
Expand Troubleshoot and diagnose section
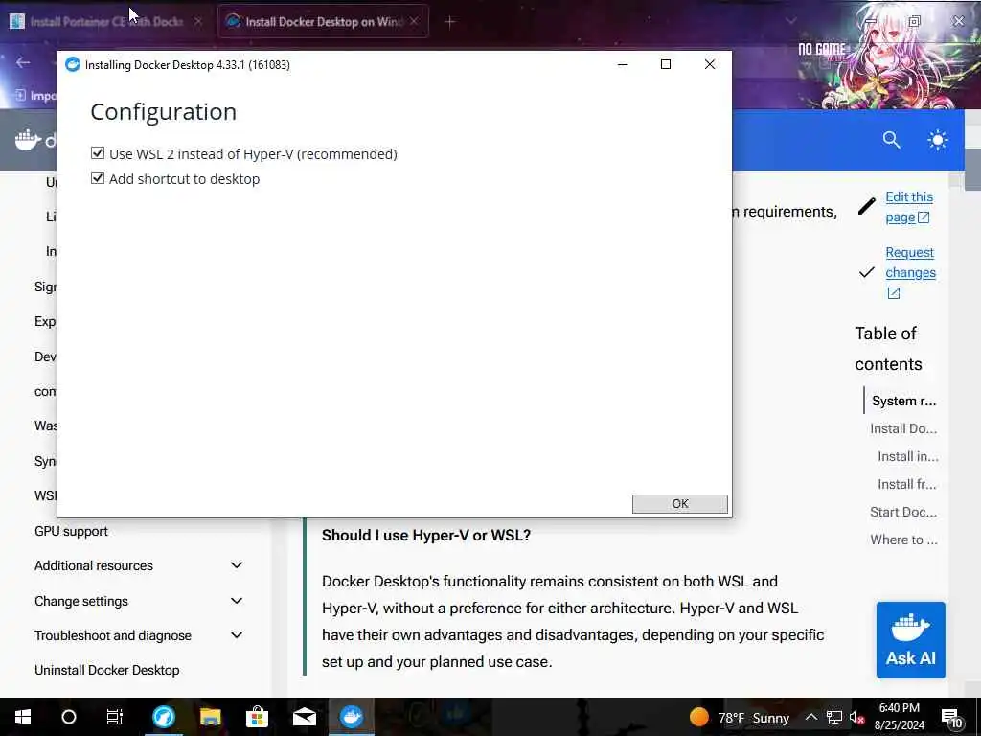pos(237,635)
